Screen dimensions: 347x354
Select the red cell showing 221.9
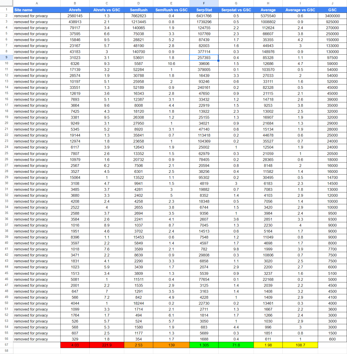107,345
